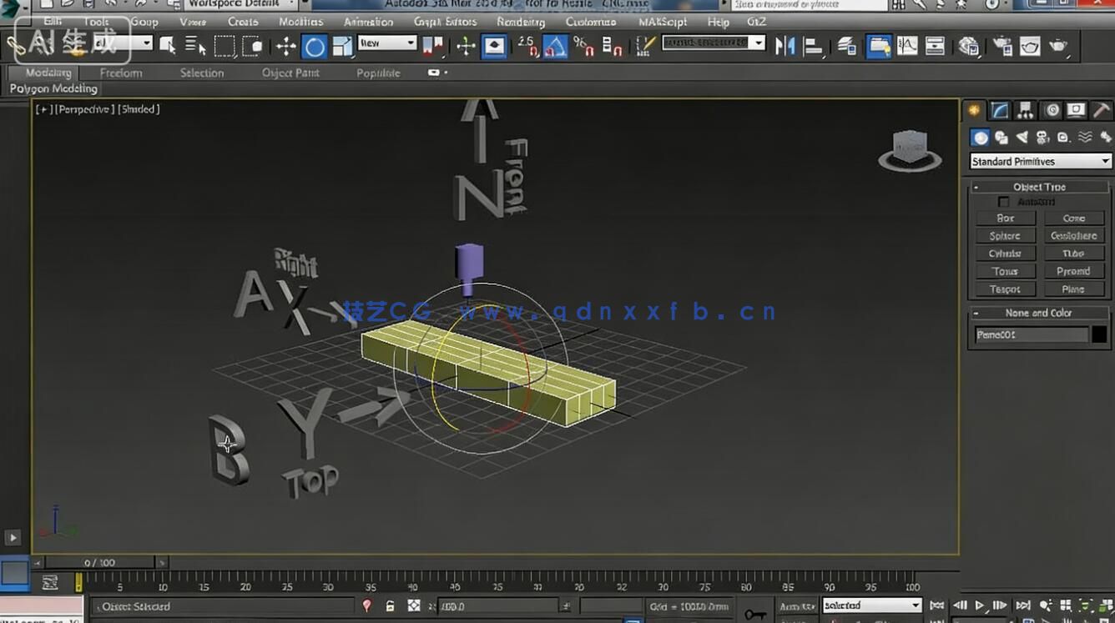Create a Box primitive

coord(1005,218)
